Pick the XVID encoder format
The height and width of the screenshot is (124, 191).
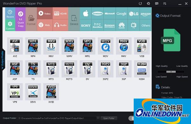coord(51,92)
